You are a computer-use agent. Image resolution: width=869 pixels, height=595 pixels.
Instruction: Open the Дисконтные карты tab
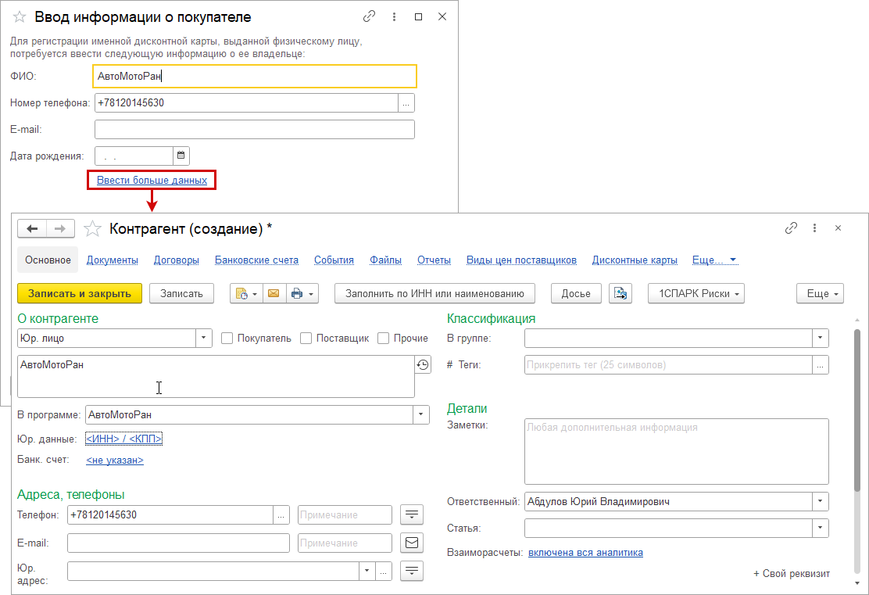(634, 260)
